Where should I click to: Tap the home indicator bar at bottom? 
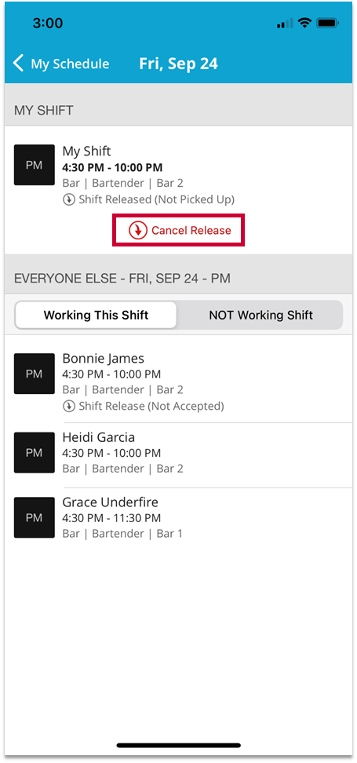pos(179,745)
